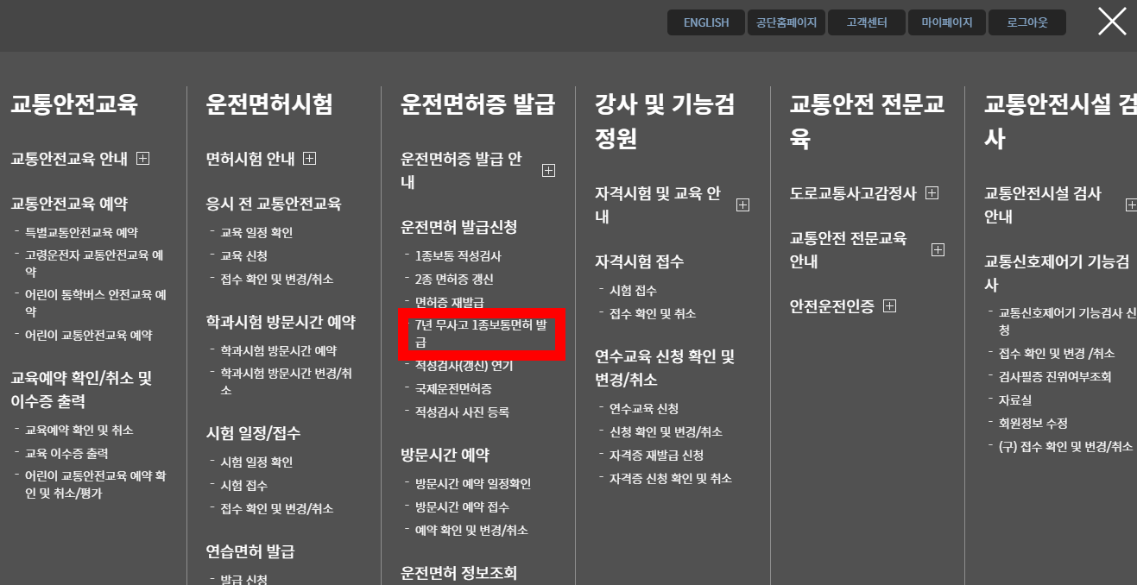This screenshot has width=1137, height=585.
Task: Open 교통안전교육 main menu heading
Action: tap(74, 104)
